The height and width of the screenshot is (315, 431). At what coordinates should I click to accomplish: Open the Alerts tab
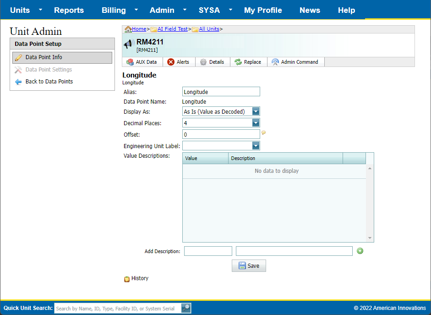(179, 62)
